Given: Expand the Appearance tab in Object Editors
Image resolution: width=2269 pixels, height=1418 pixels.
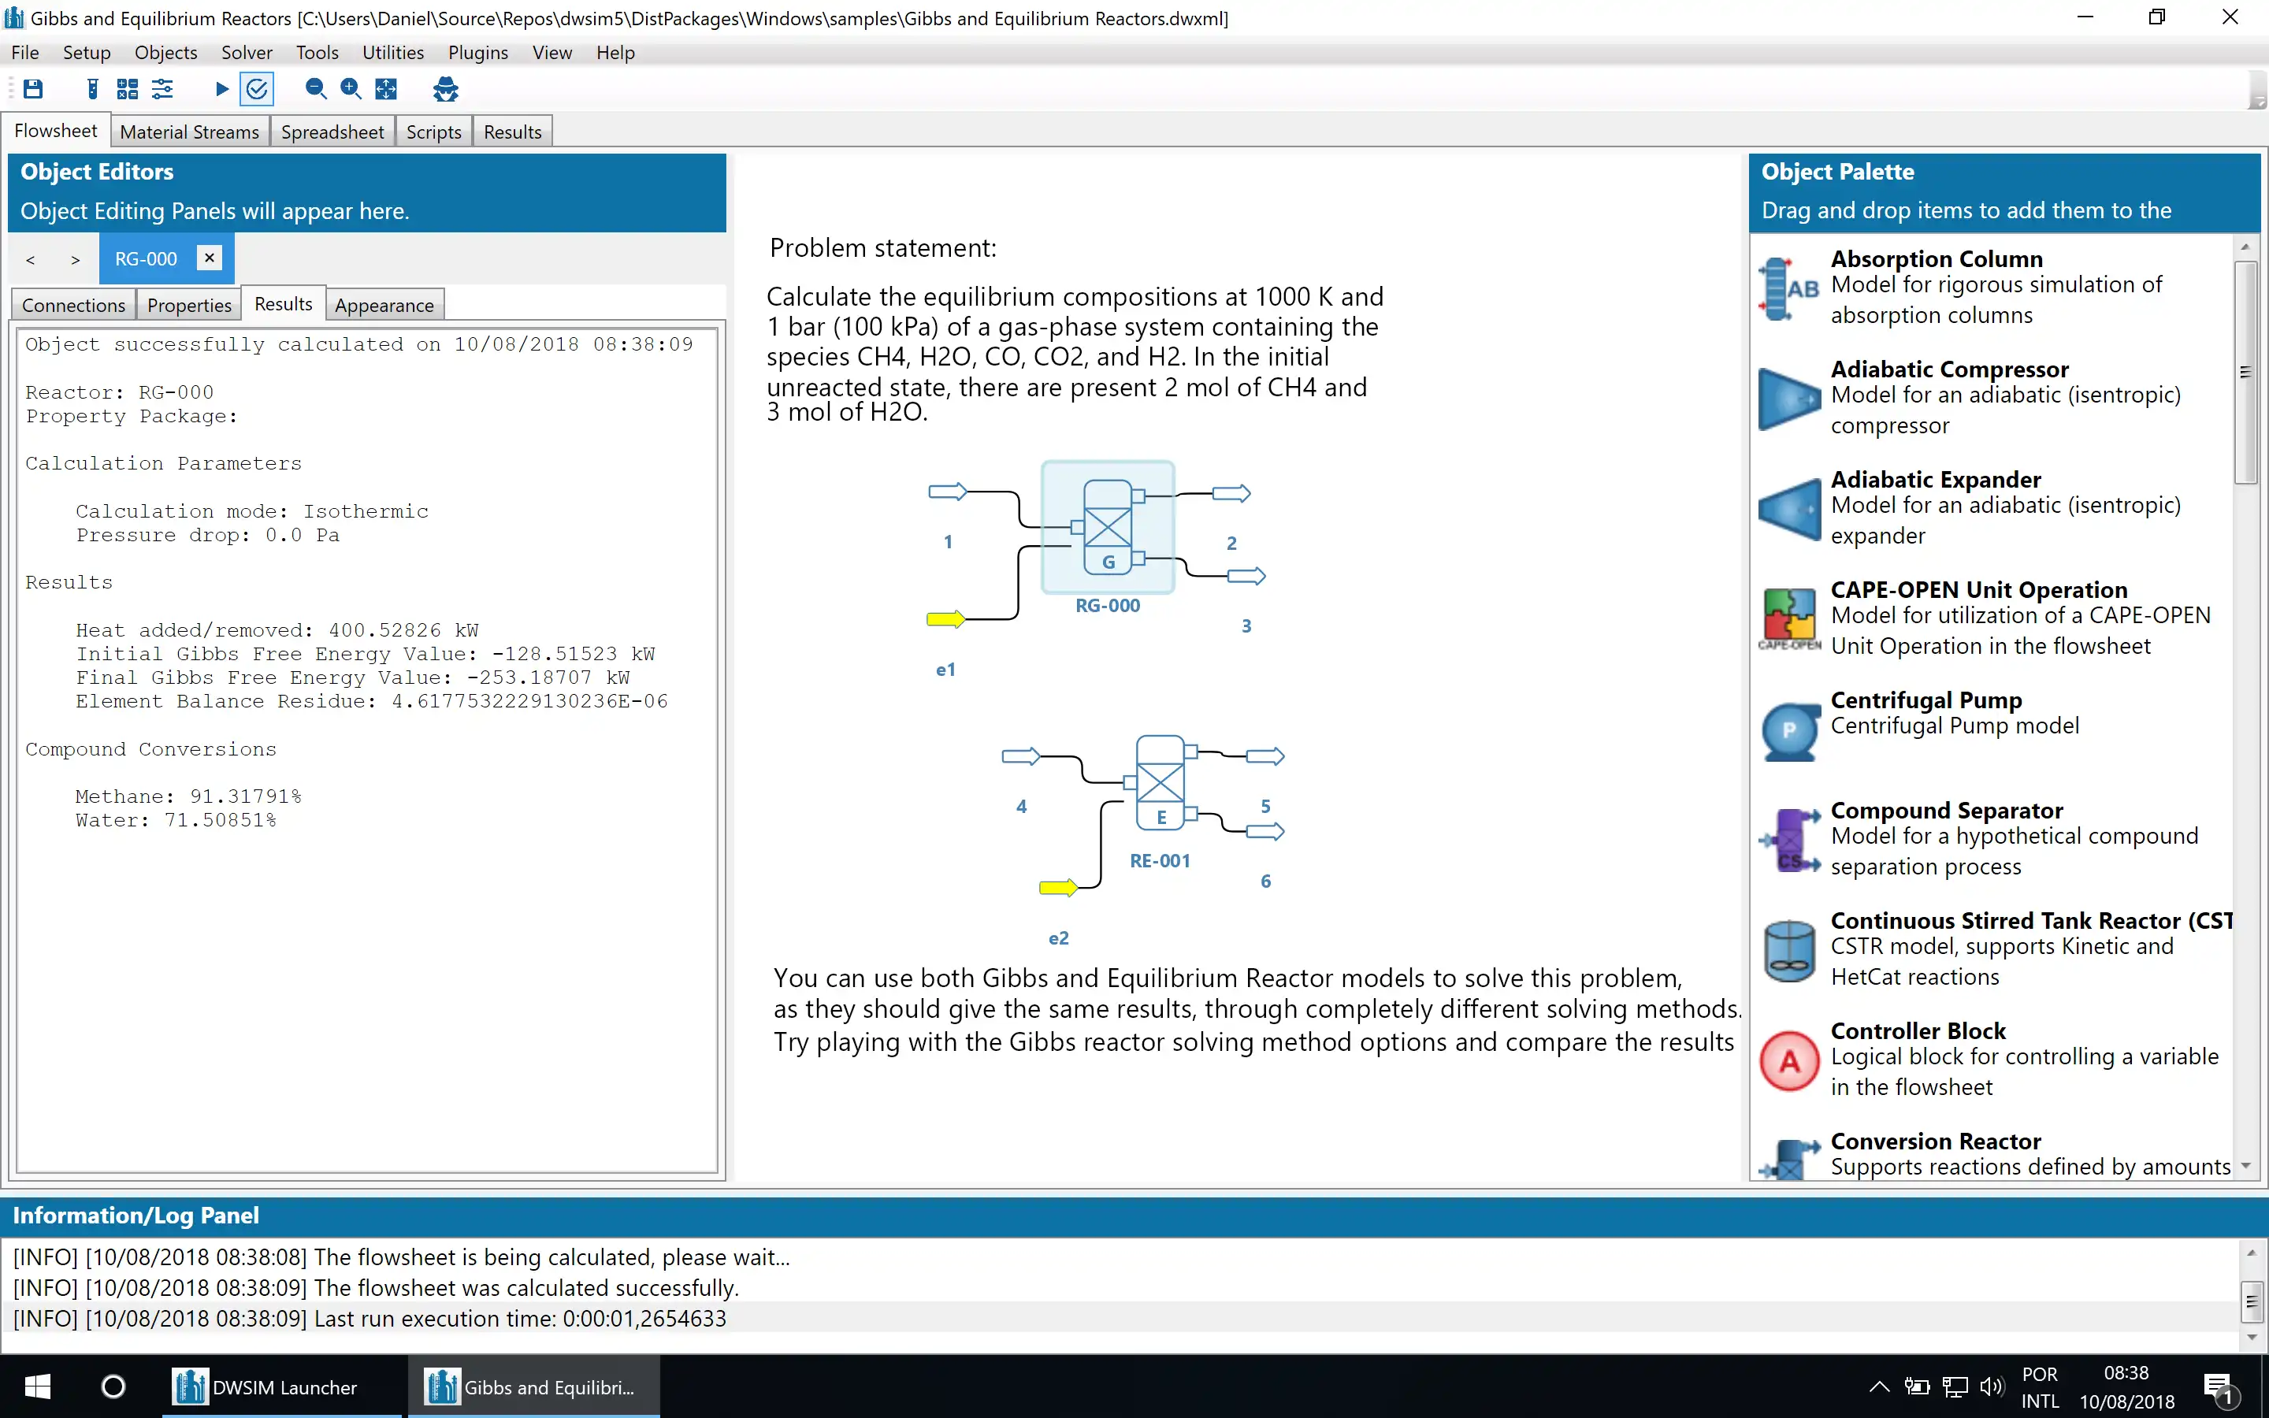Looking at the screenshot, I should (x=382, y=306).
